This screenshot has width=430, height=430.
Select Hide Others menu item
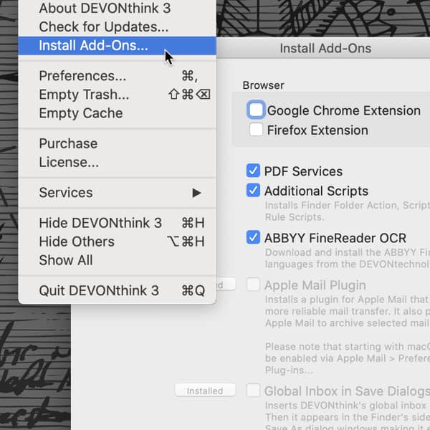point(117,242)
